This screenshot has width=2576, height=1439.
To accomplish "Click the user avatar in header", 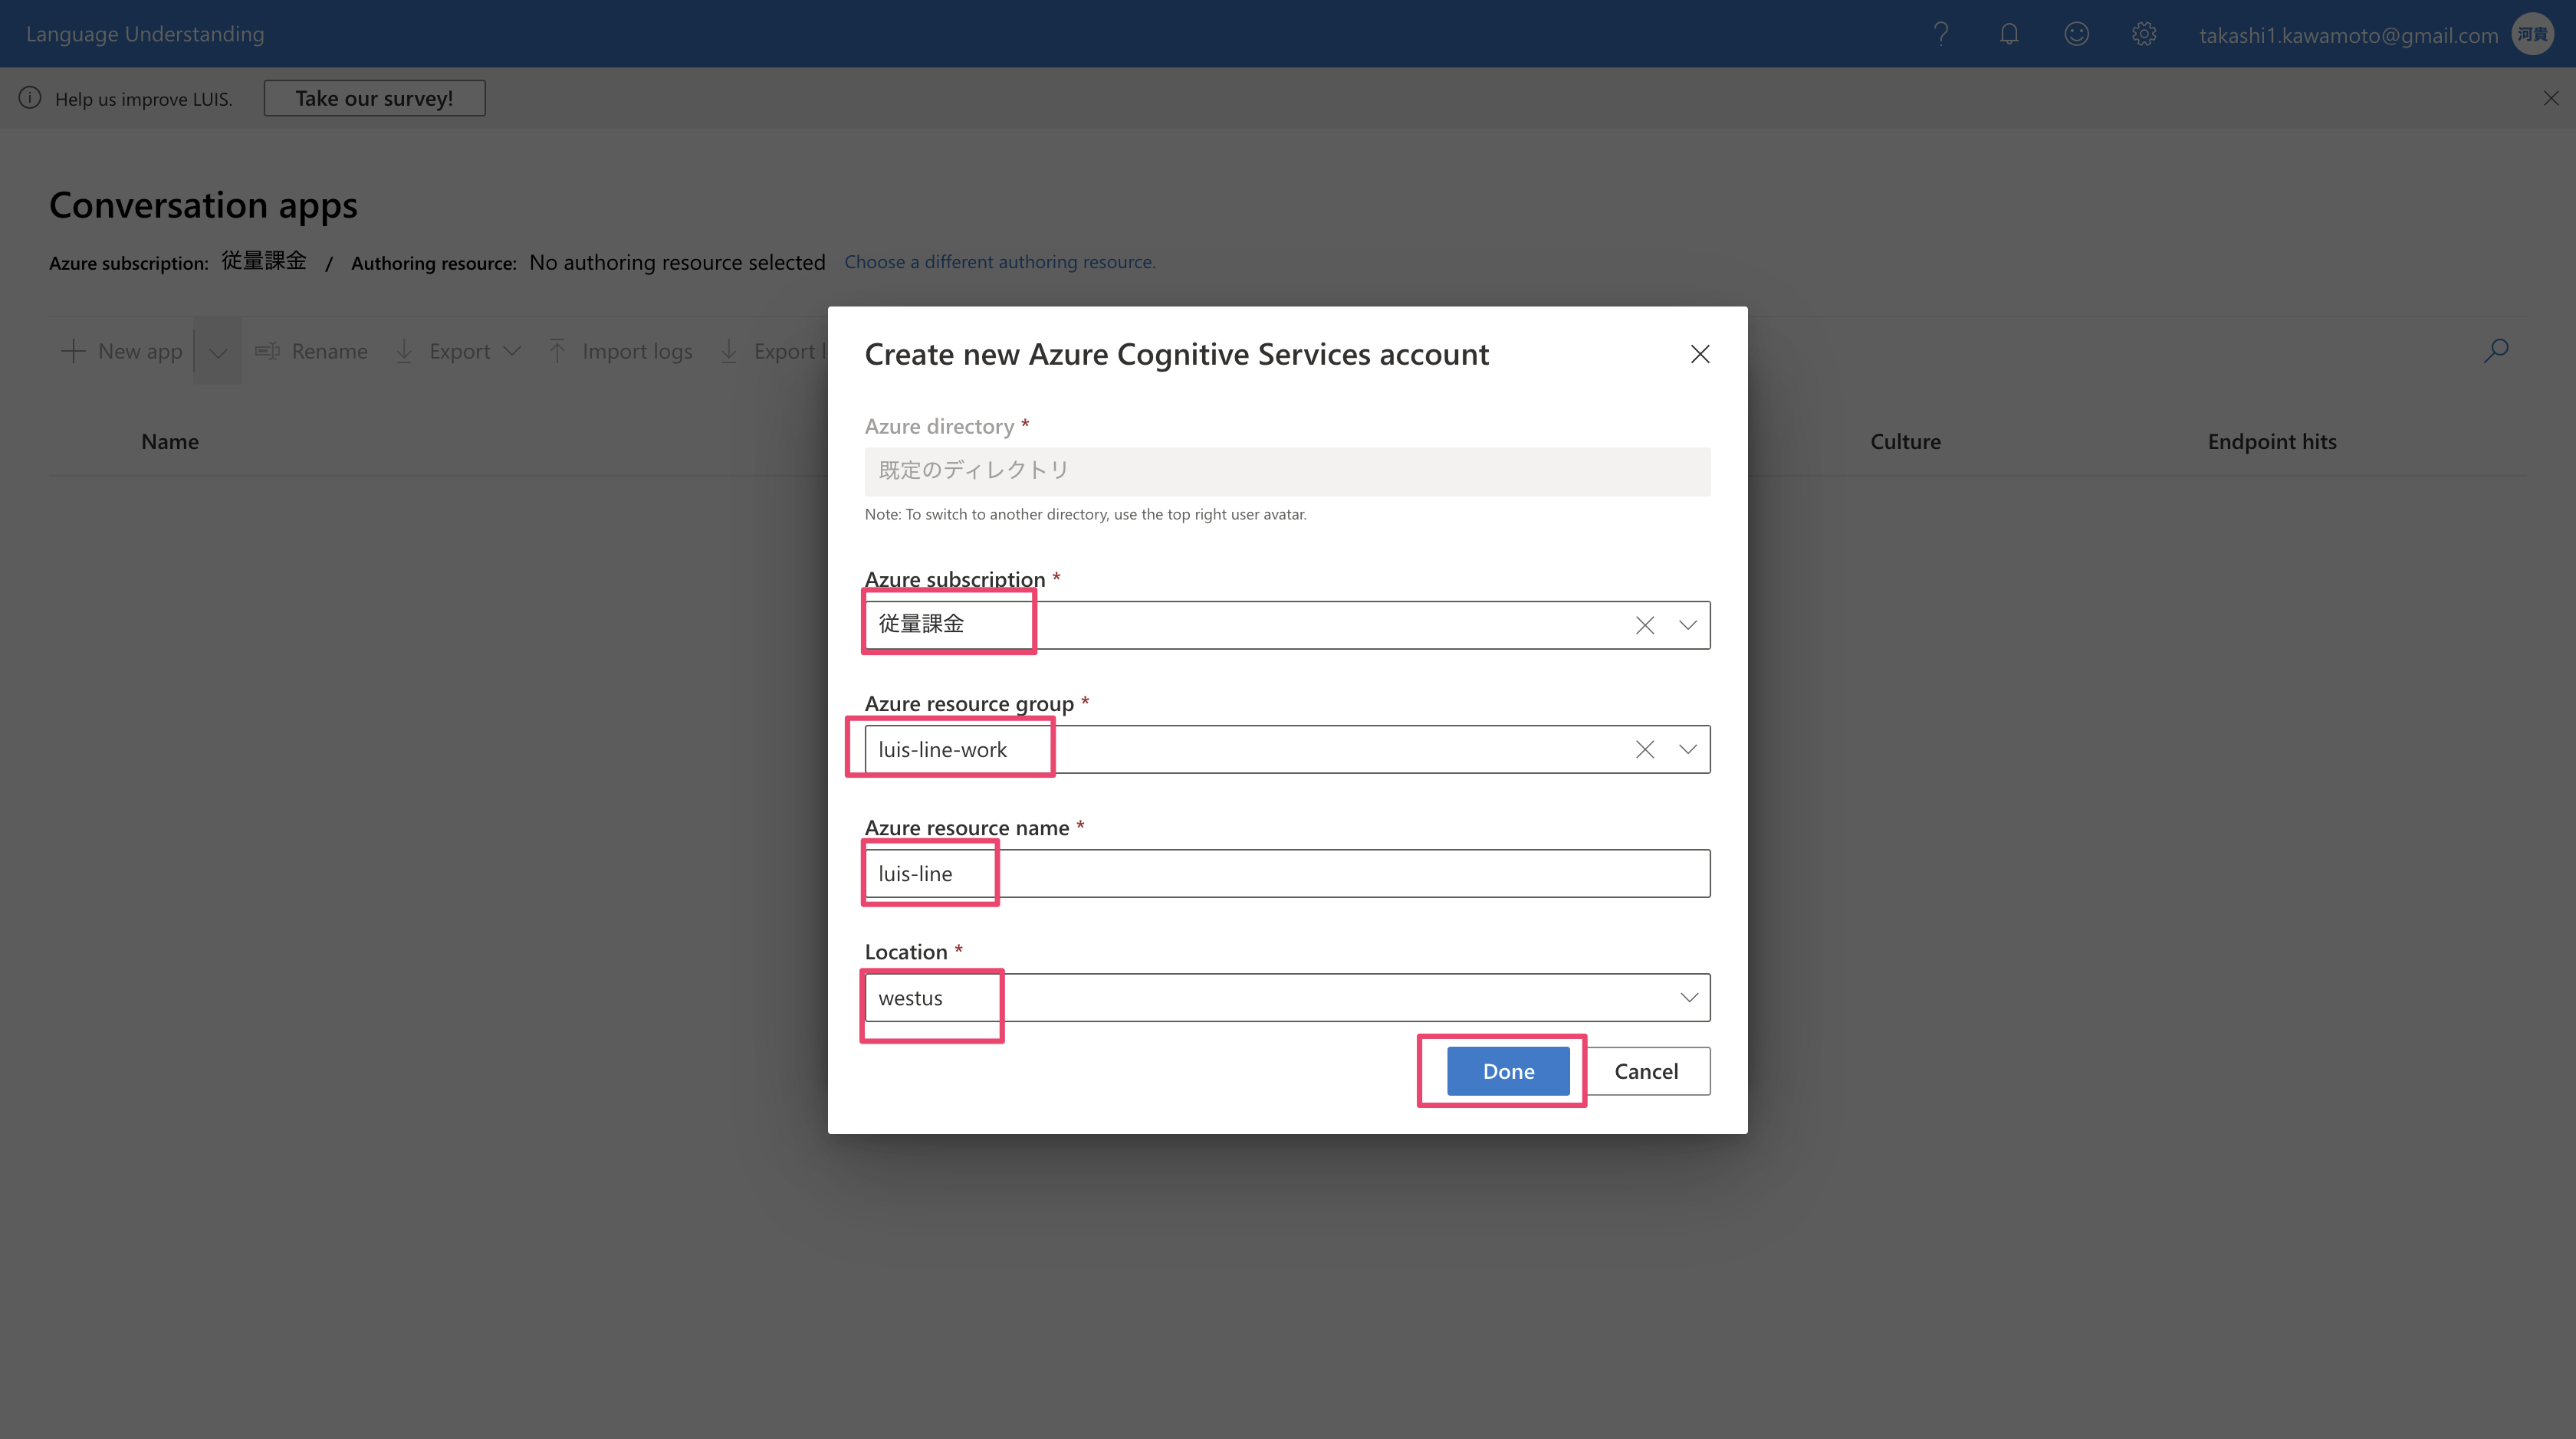I will [2533, 34].
